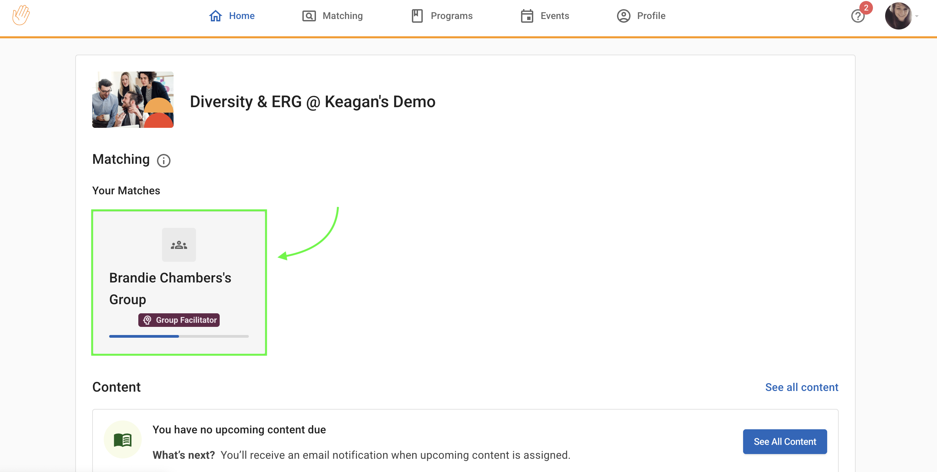
Task: Follow the See all content link
Action: pyautogui.click(x=801, y=387)
